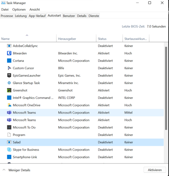Click OneDrive's Hoch impact value

tap(128, 105)
